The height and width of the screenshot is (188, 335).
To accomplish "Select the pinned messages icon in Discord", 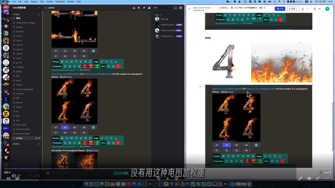I will pos(144,8).
